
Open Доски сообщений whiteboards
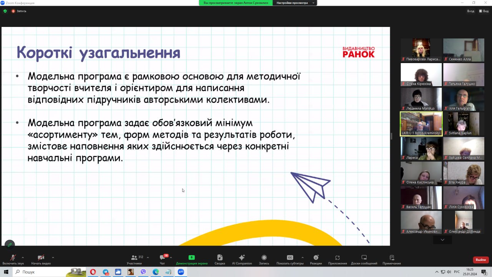[364, 258]
